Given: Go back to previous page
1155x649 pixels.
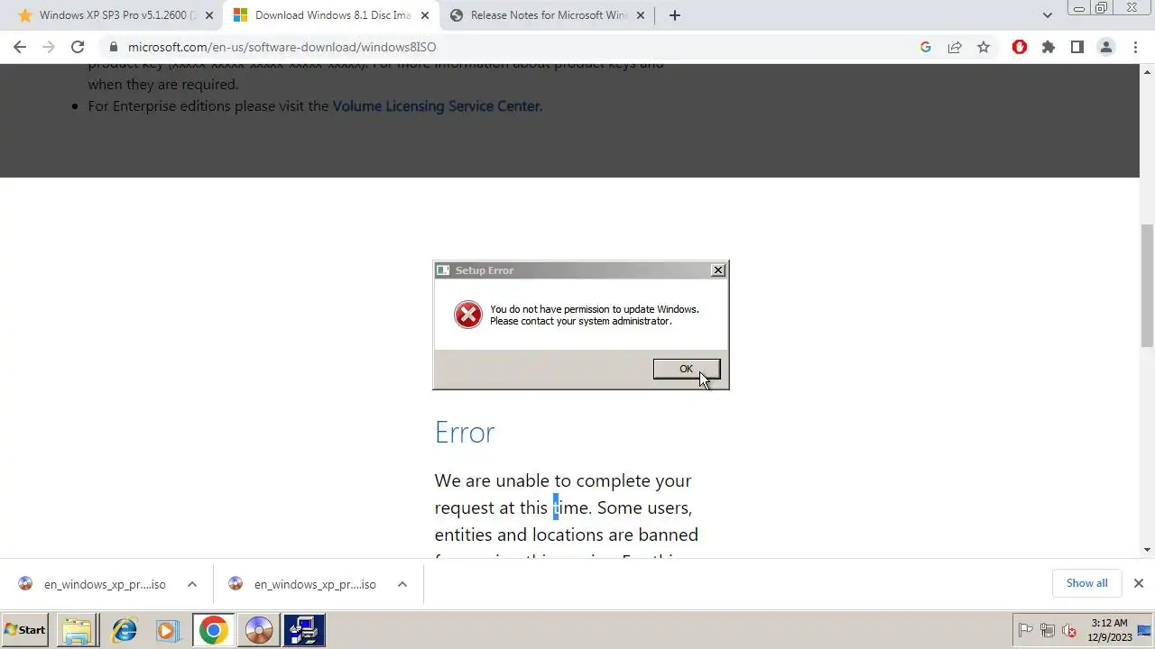Looking at the screenshot, I should 20,47.
